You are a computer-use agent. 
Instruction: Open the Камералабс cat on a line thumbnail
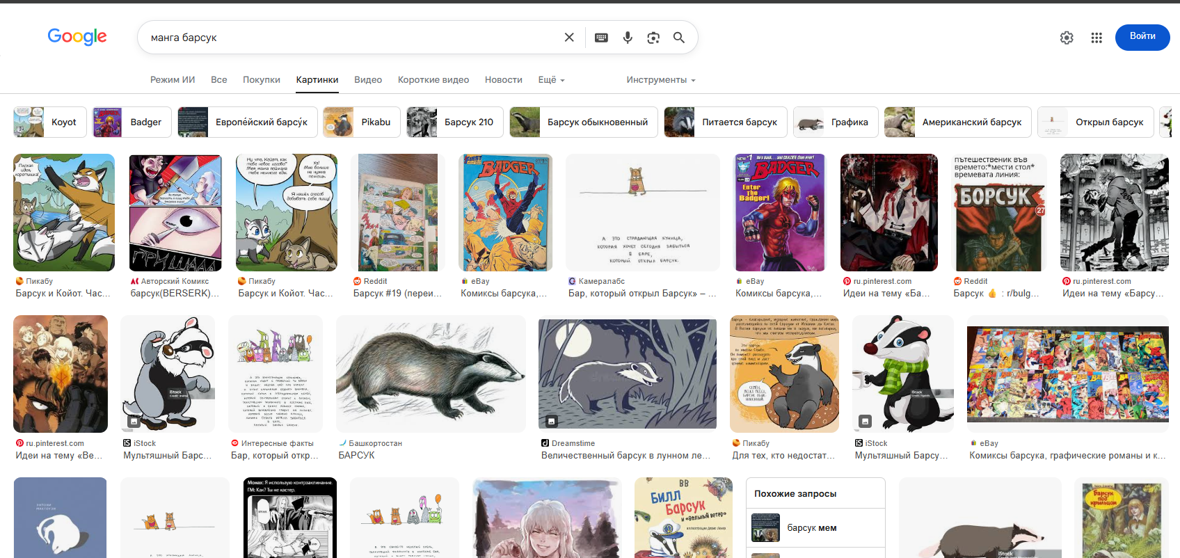point(643,212)
